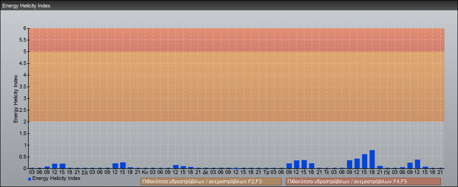Click the y-axis value 0
Viewport: 458px width, 187px height.
tap(25, 168)
